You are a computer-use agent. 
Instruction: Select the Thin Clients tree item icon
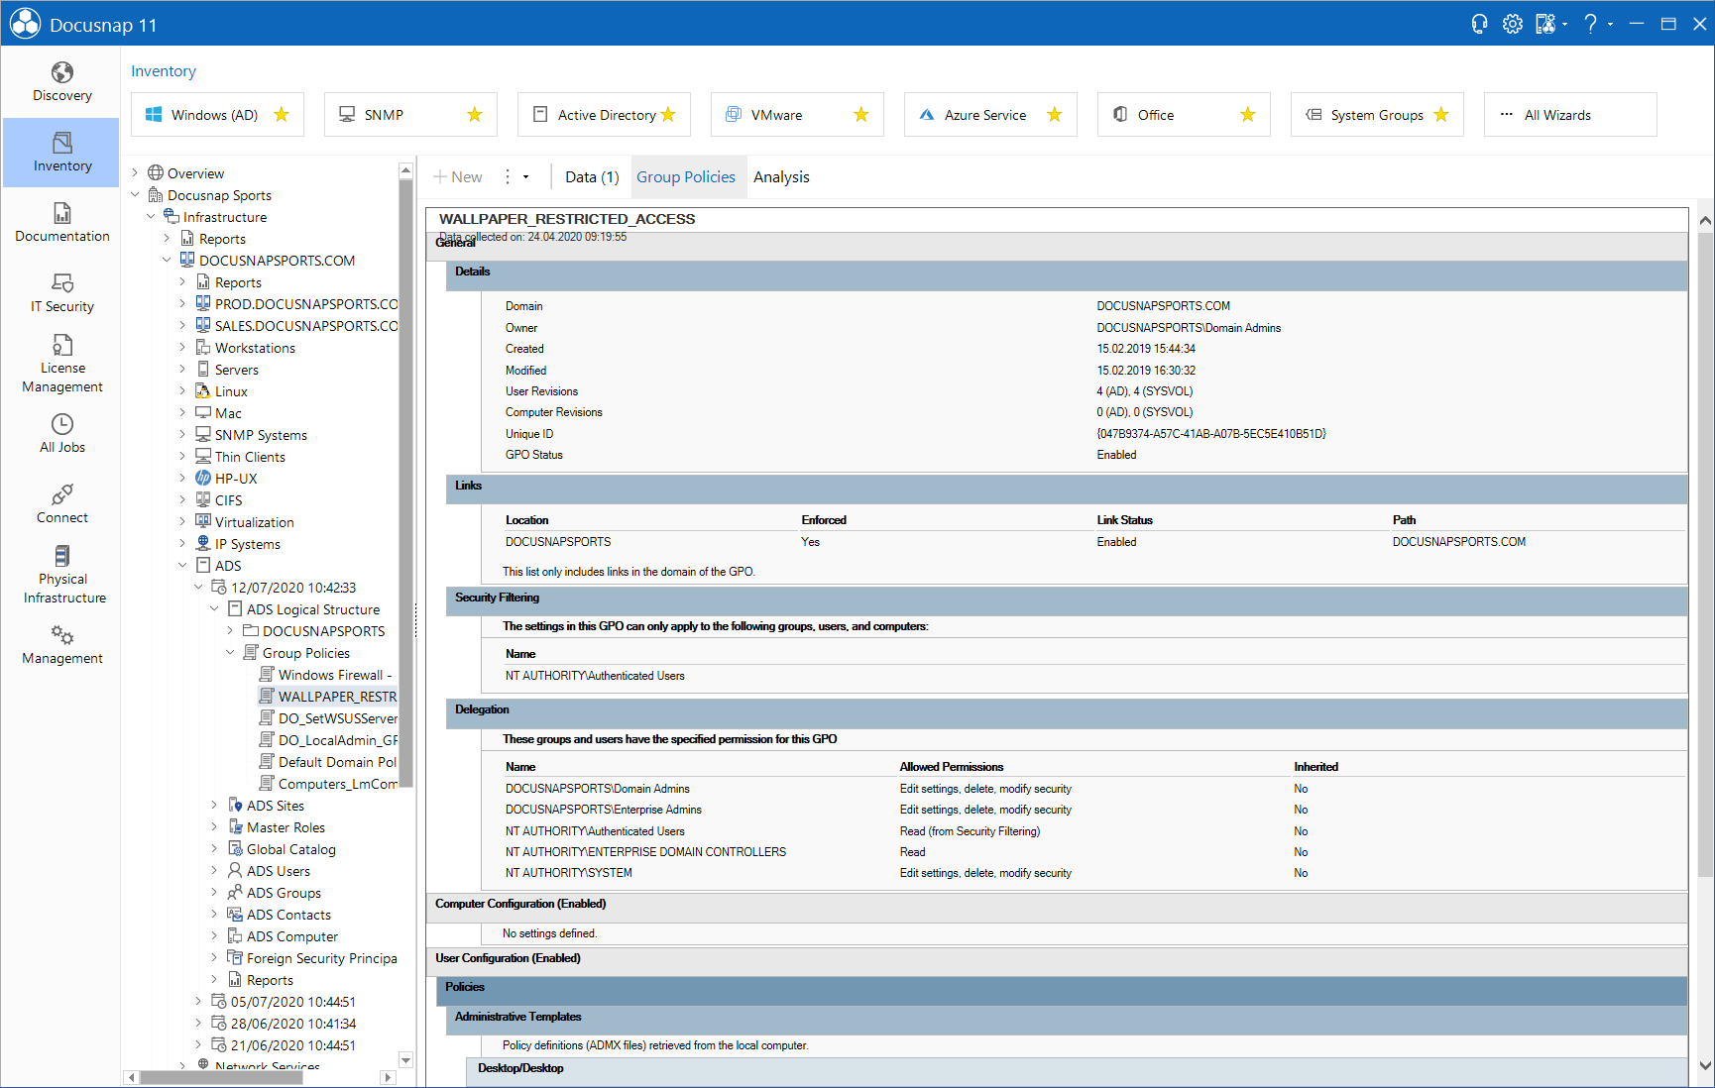203,457
